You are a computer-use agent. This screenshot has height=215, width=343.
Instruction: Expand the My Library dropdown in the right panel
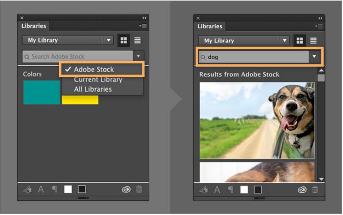[285, 41]
